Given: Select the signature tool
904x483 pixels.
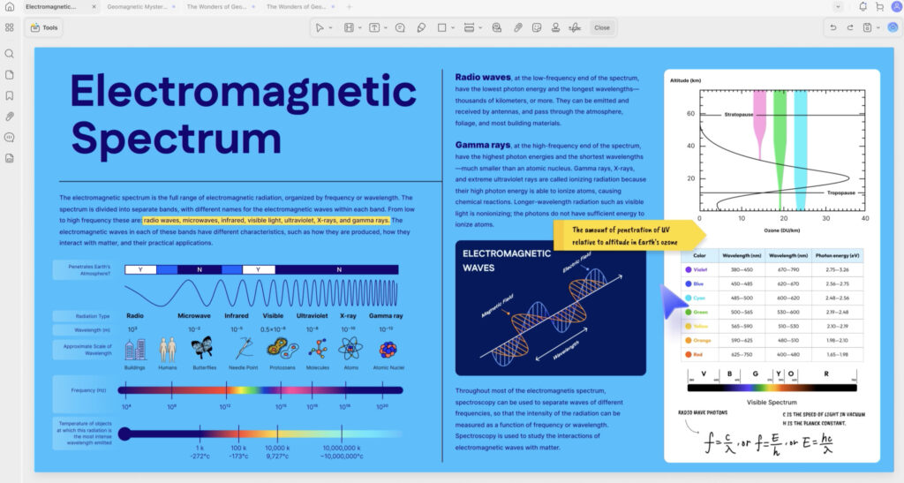Looking at the screenshot, I should tap(575, 27).
